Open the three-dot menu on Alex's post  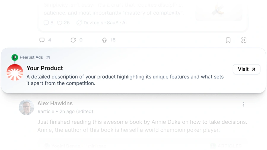[244, 104]
